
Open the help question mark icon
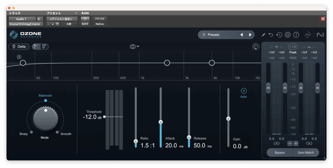[x=296, y=35]
